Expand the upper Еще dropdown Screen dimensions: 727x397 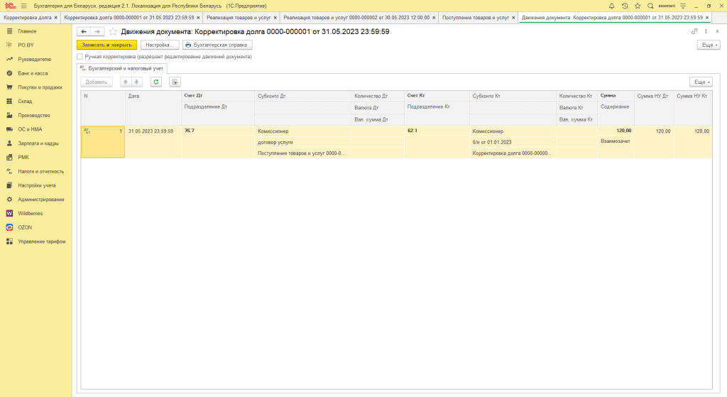708,45
